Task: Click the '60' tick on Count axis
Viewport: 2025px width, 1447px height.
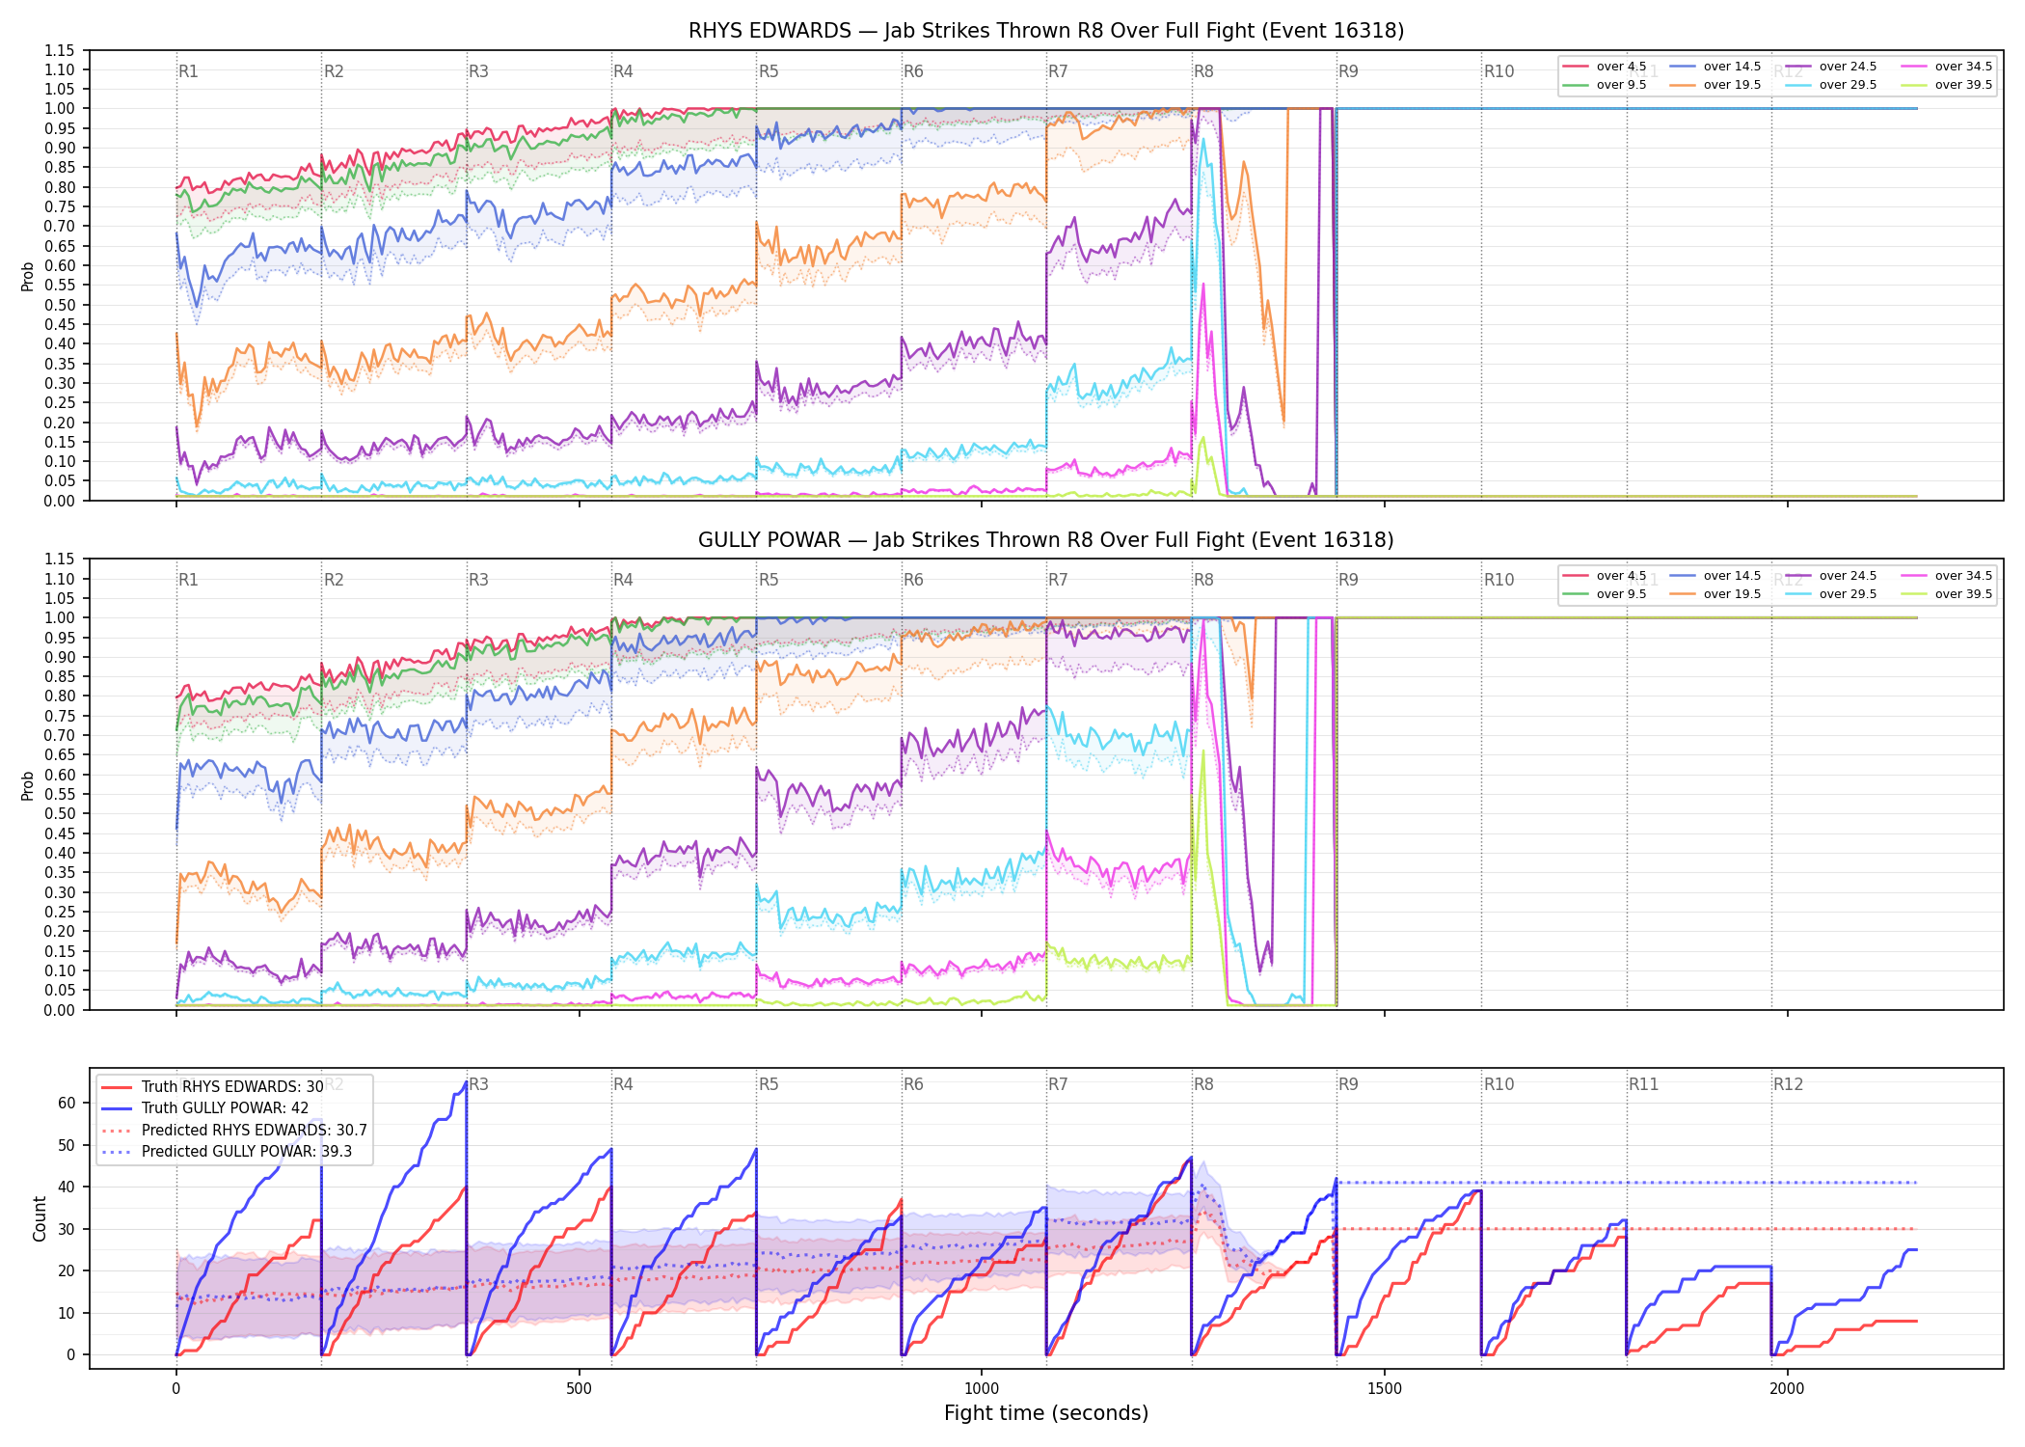Action: click(x=67, y=1103)
